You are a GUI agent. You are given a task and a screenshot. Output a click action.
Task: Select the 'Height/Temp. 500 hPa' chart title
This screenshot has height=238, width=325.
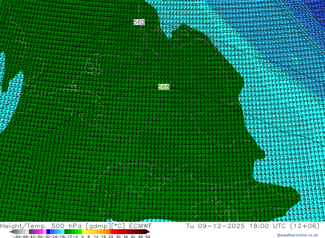(x=42, y=226)
